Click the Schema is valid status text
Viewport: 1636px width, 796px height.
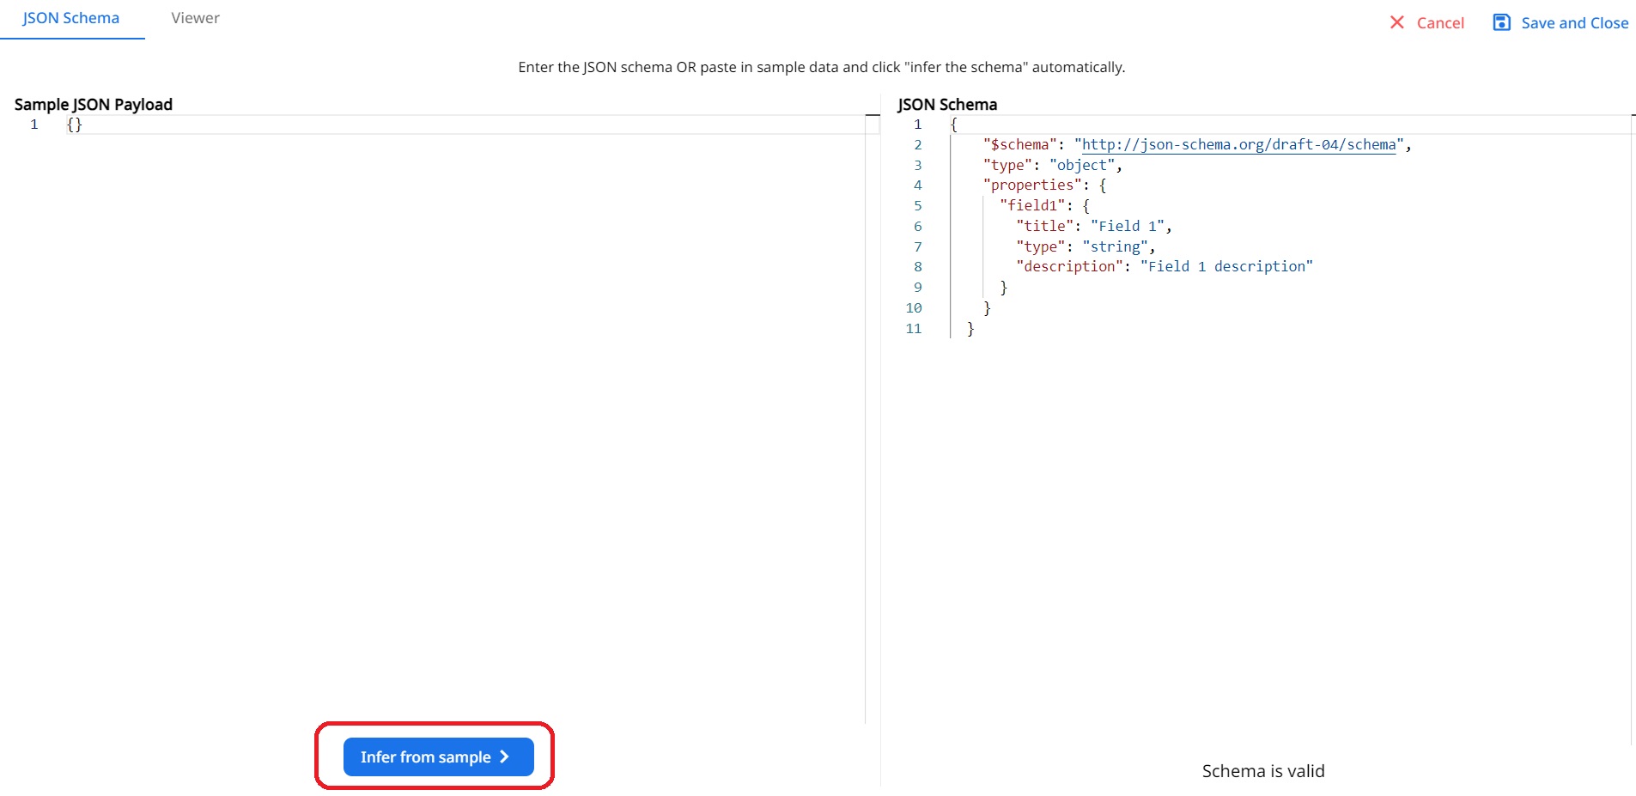click(1263, 771)
